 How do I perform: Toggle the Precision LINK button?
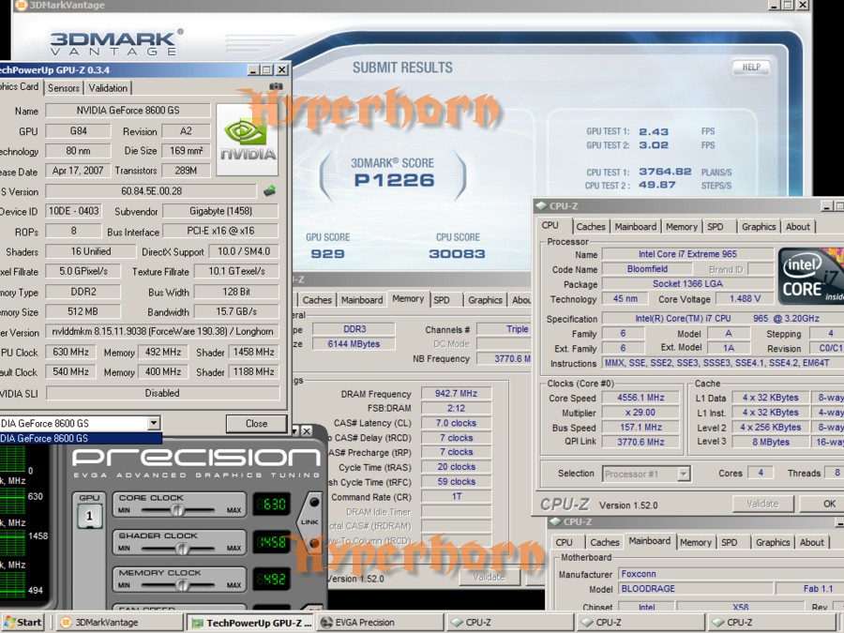311,521
